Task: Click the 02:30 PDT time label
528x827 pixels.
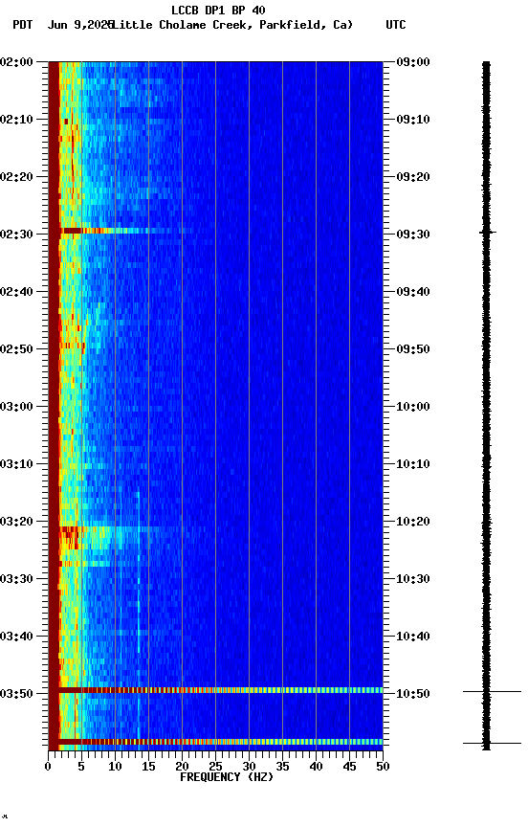Action: click(x=16, y=235)
